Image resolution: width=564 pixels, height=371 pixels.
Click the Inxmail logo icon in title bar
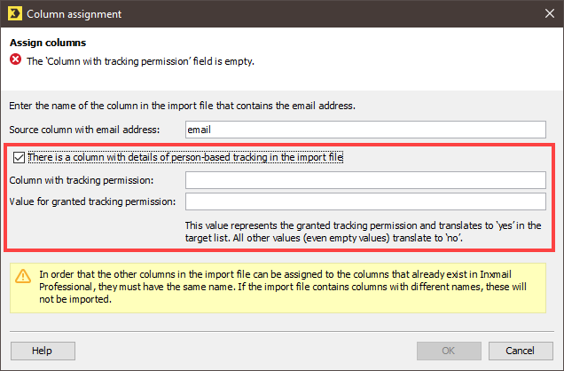(15, 13)
